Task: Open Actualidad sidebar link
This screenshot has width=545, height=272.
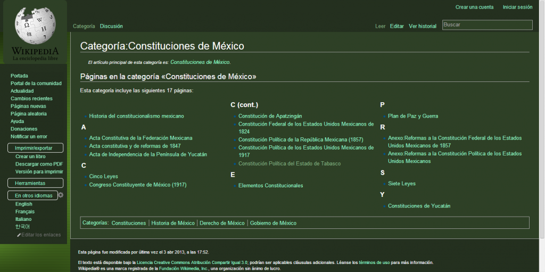Action: coord(22,91)
